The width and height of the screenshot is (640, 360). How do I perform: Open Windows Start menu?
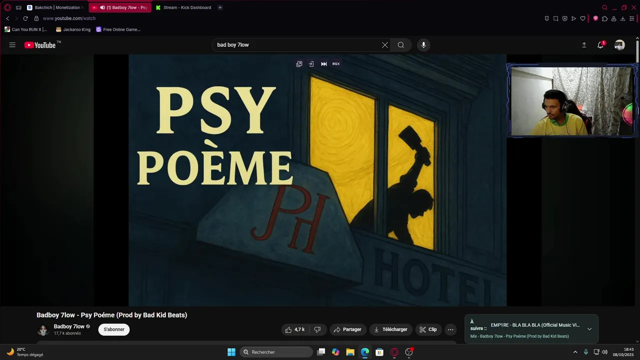pyautogui.click(x=231, y=352)
